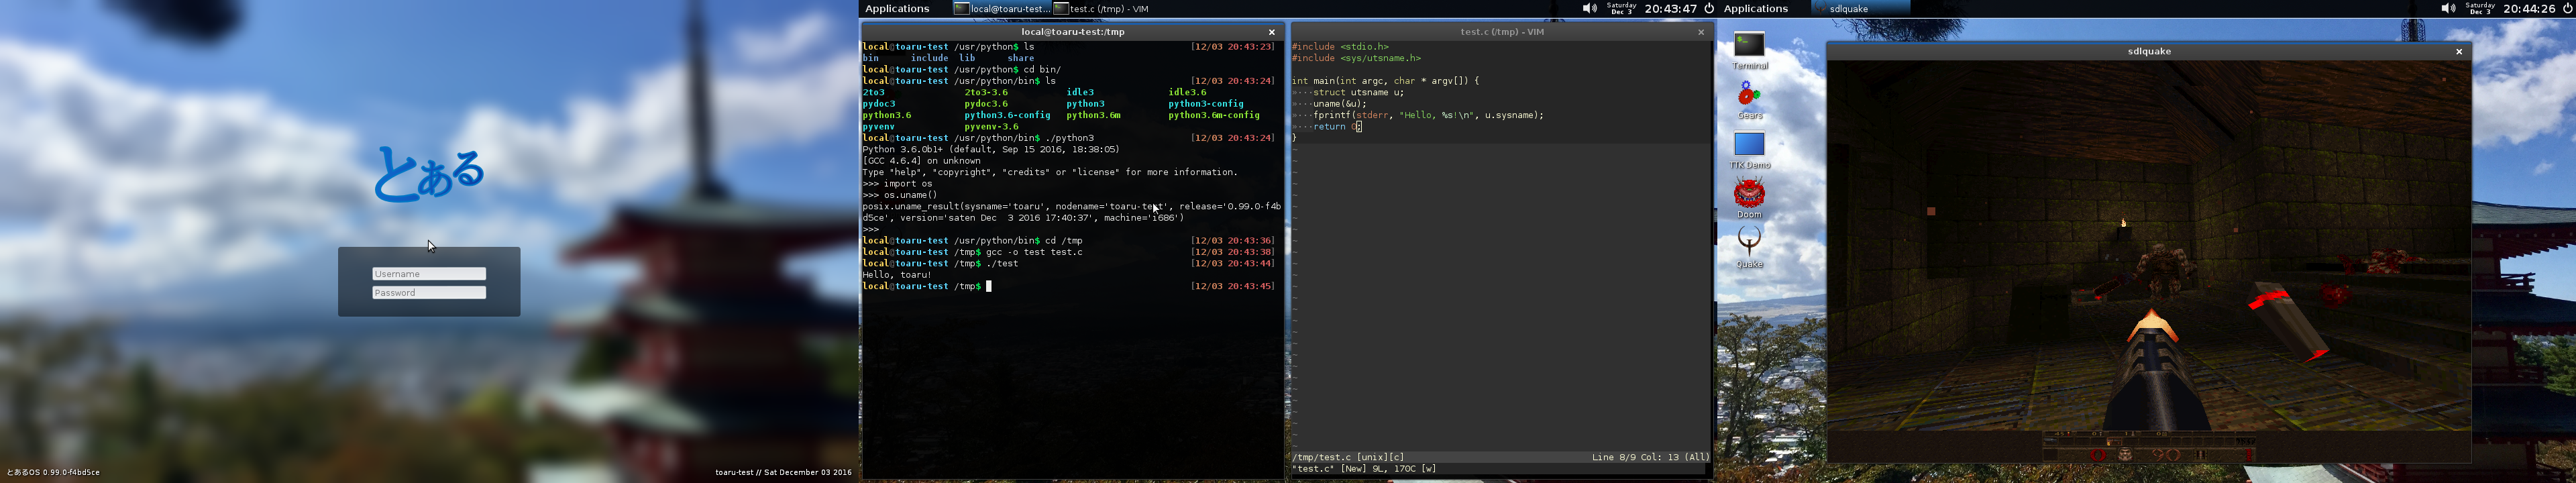Click the power icon beside the 20:43:47 clock

[1709, 8]
